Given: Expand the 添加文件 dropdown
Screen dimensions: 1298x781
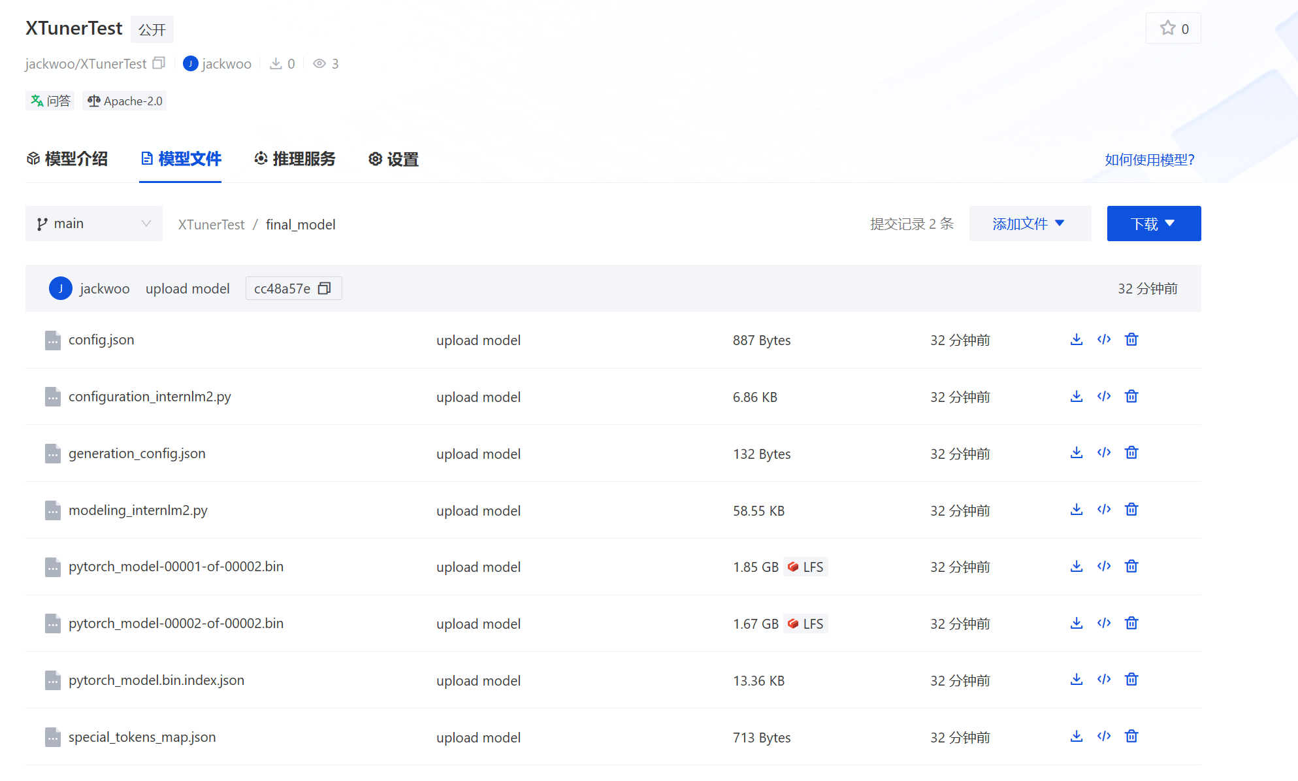Looking at the screenshot, I should [1030, 224].
